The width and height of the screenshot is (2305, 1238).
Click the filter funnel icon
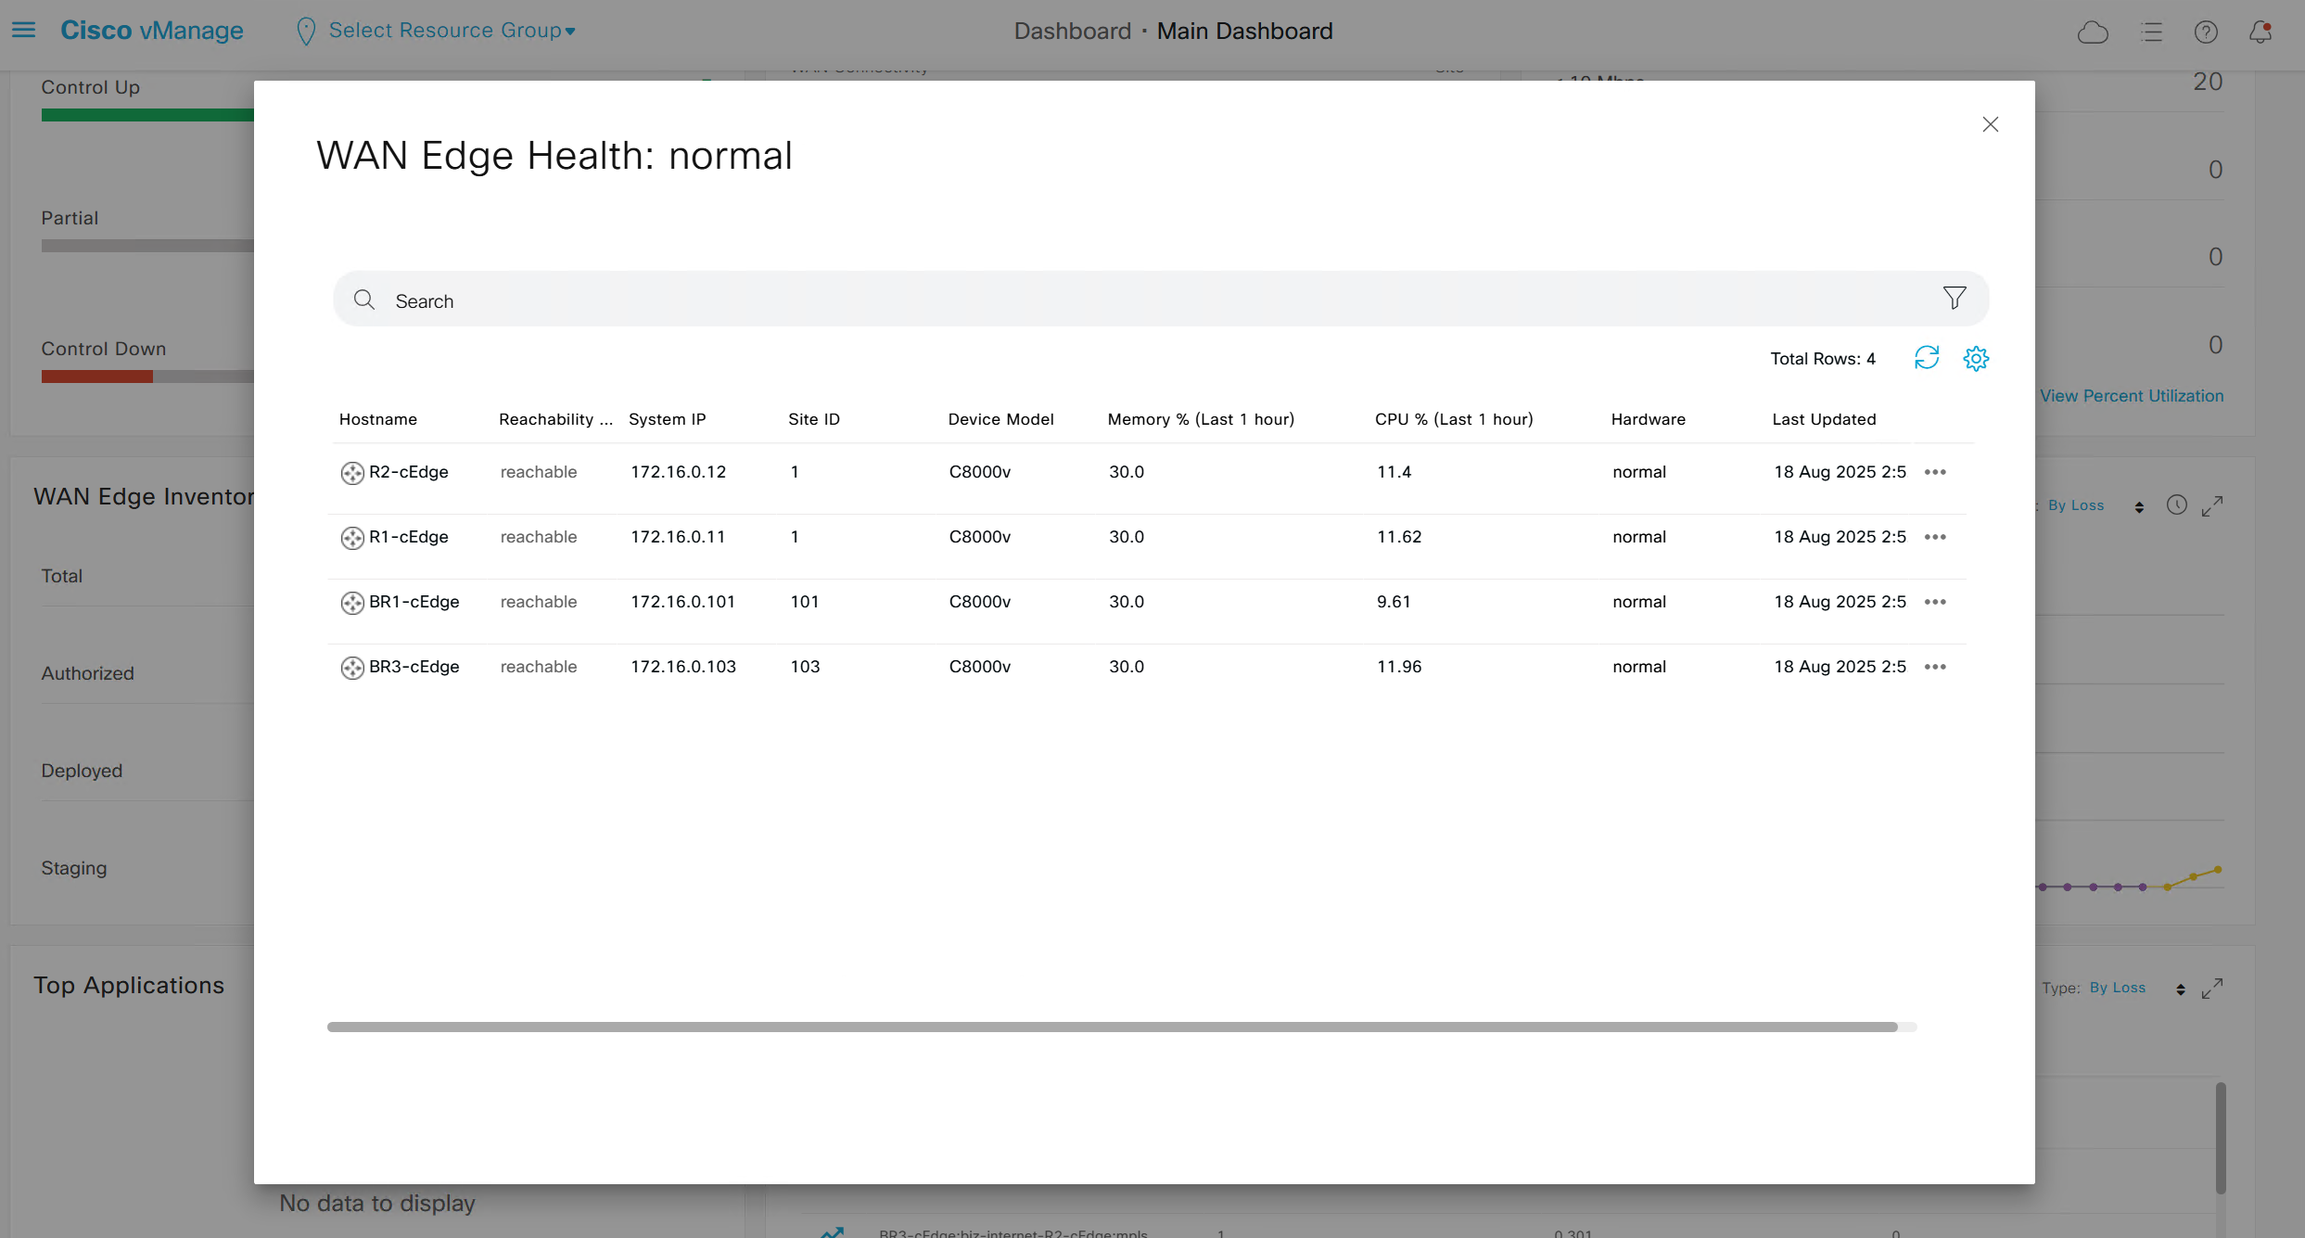(1955, 298)
